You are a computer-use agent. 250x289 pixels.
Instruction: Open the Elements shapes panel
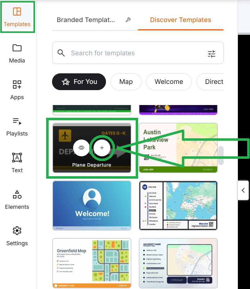click(x=17, y=200)
